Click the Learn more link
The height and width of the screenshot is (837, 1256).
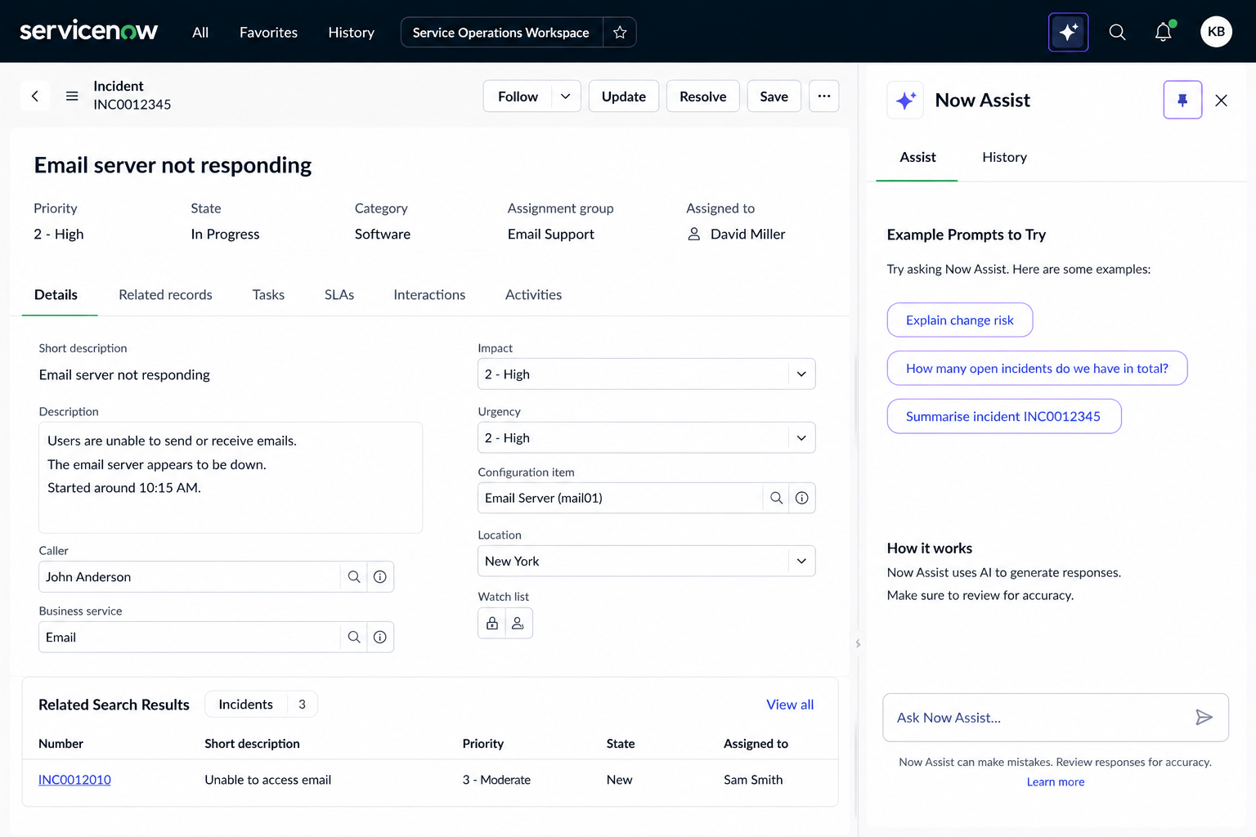1056,782
